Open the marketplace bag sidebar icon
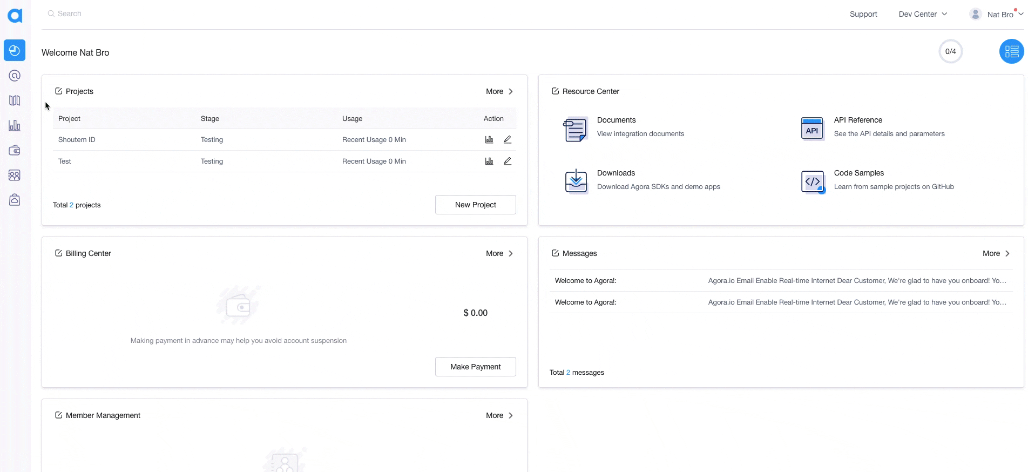 15,200
